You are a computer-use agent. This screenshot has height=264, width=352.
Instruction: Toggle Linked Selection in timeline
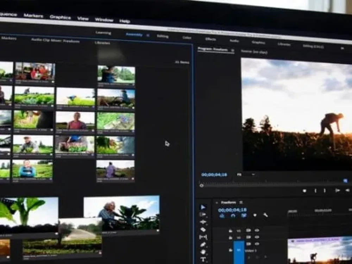point(244,215)
